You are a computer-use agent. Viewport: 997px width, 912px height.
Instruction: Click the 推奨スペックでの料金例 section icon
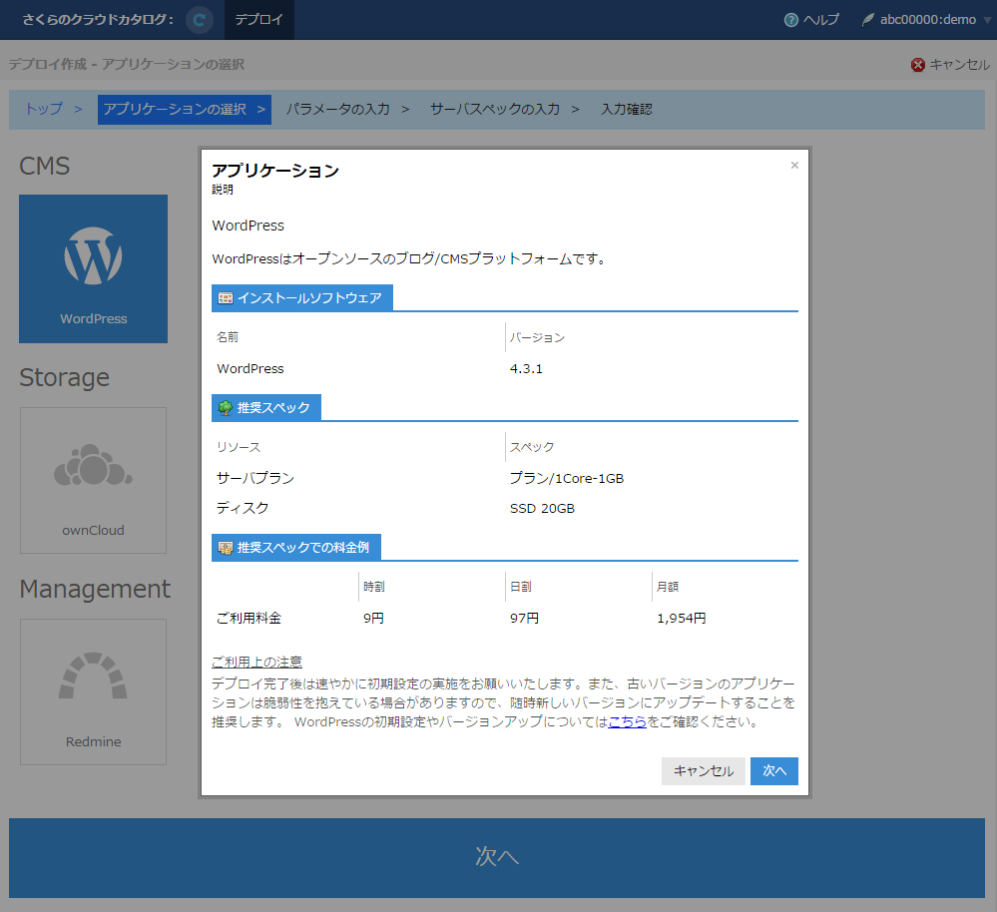click(x=226, y=548)
